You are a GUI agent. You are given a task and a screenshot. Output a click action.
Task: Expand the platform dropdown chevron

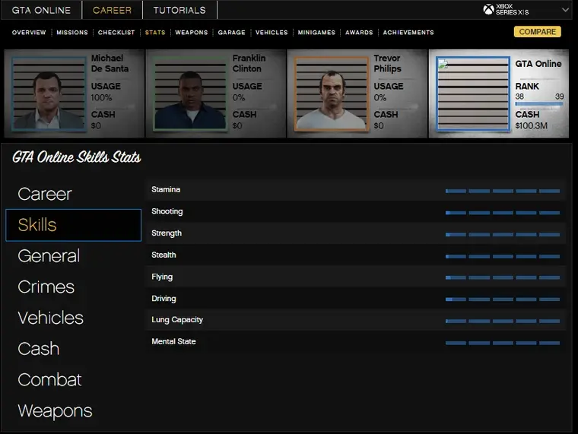[x=565, y=10]
